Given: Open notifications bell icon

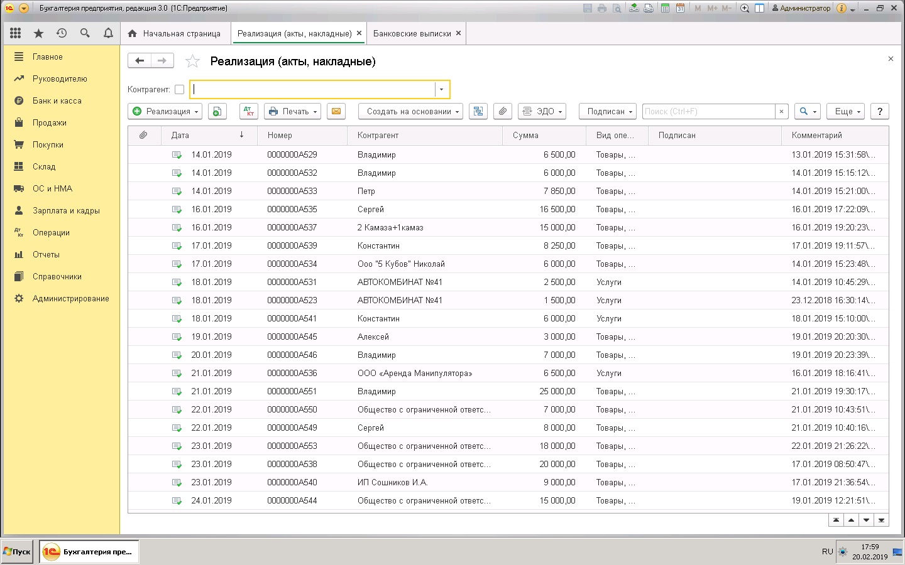Looking at the screenshot, I should coord(108,33).
